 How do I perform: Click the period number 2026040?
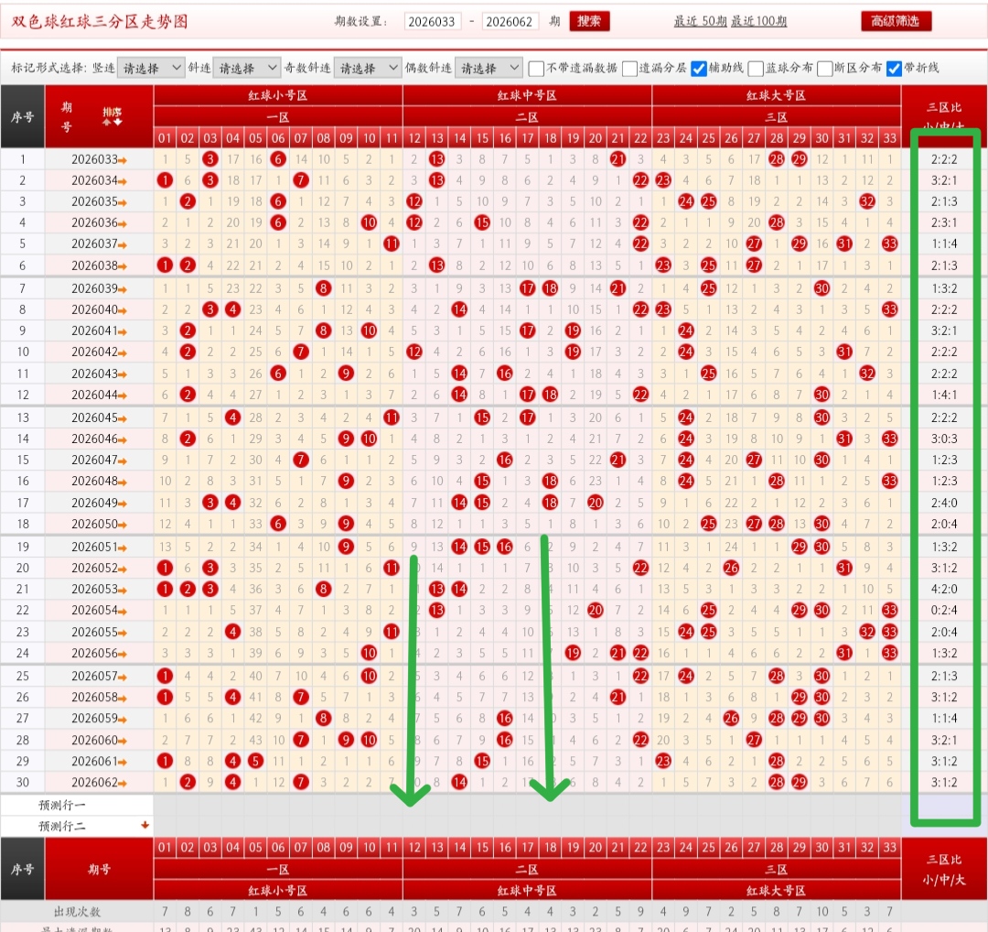(94, 309)
